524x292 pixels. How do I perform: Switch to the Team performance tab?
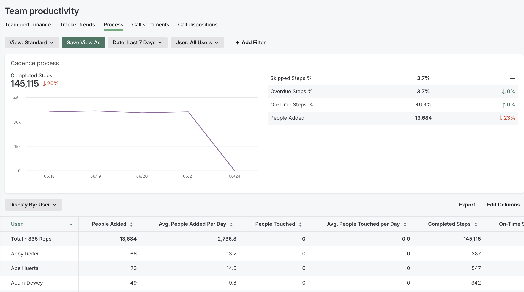pyautogui.click(x=28, y=24)
